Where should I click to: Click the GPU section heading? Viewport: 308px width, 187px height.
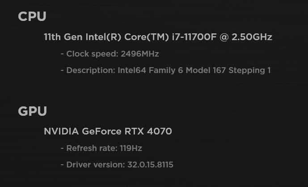pos(32,111)
